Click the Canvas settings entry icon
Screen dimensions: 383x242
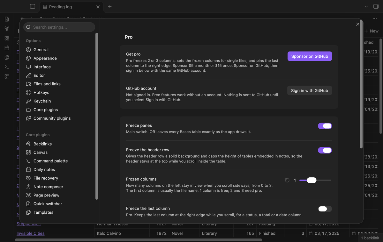(x=28, y=153)
